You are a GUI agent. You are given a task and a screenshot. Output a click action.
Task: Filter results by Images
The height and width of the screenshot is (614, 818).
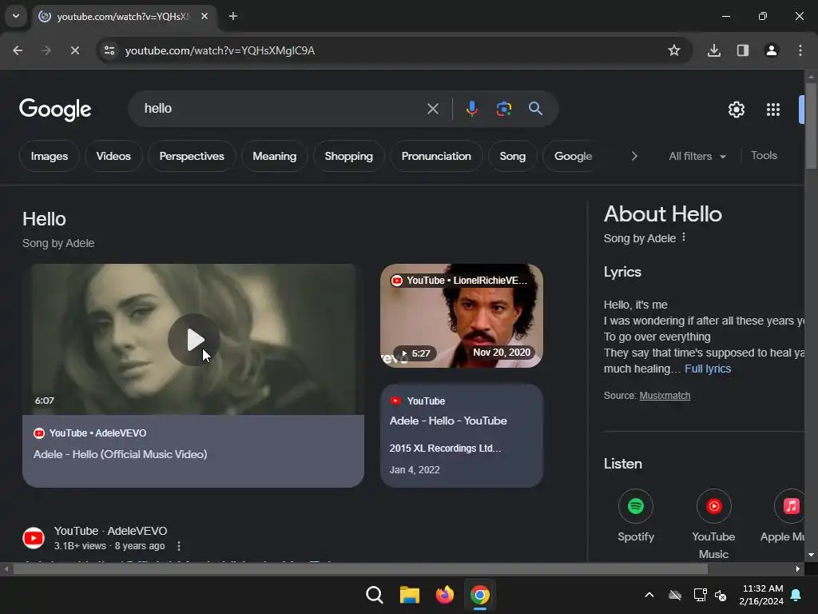(49, 156)
